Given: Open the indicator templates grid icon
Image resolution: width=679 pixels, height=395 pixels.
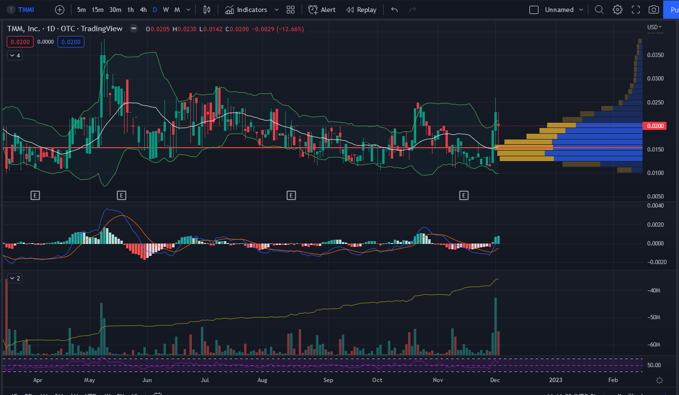Looking at the screenshot, I should [290, 10].
